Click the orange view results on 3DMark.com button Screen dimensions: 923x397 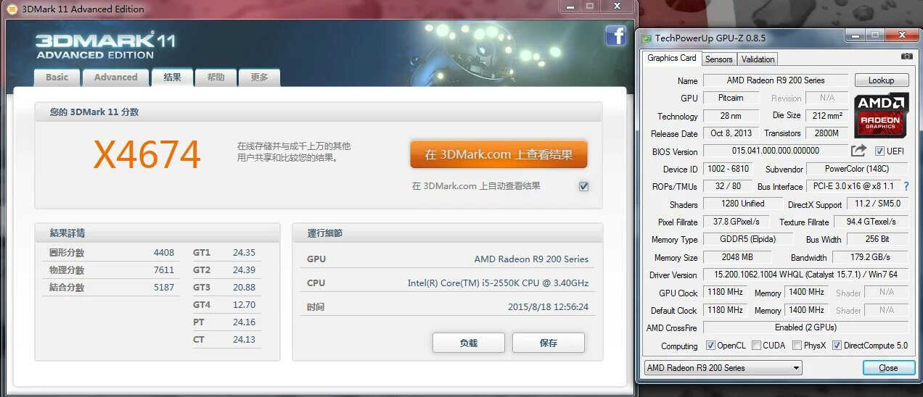click(x=499, y=154)
